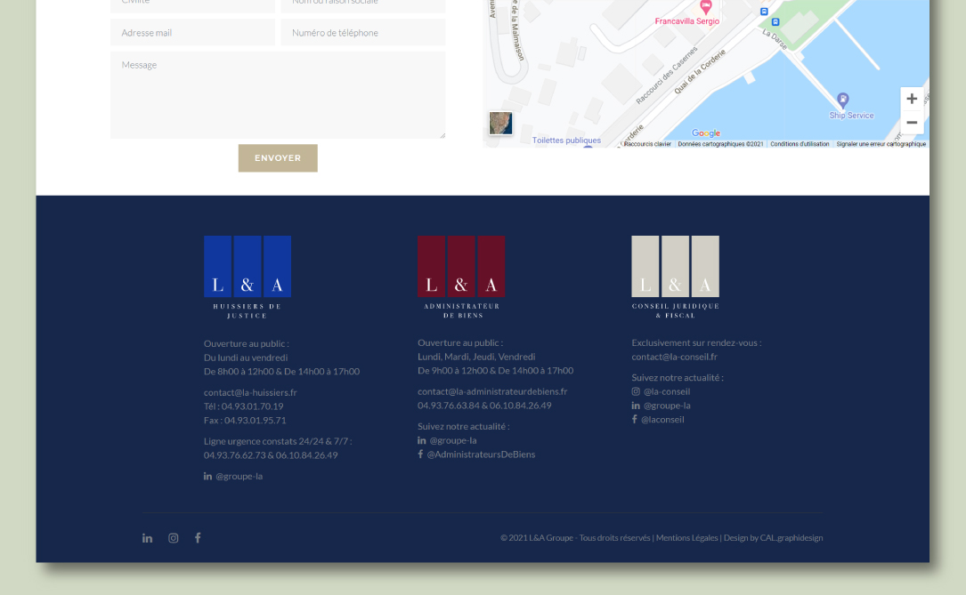Viewport: 966px width, 595px height.
Task: Click 04.93.76.63.84 & 06.10.84.26.49 phone line
Action: (x=484, y=406)
